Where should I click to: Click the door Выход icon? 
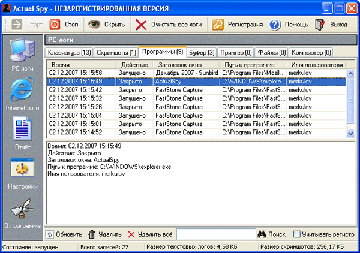320,25
